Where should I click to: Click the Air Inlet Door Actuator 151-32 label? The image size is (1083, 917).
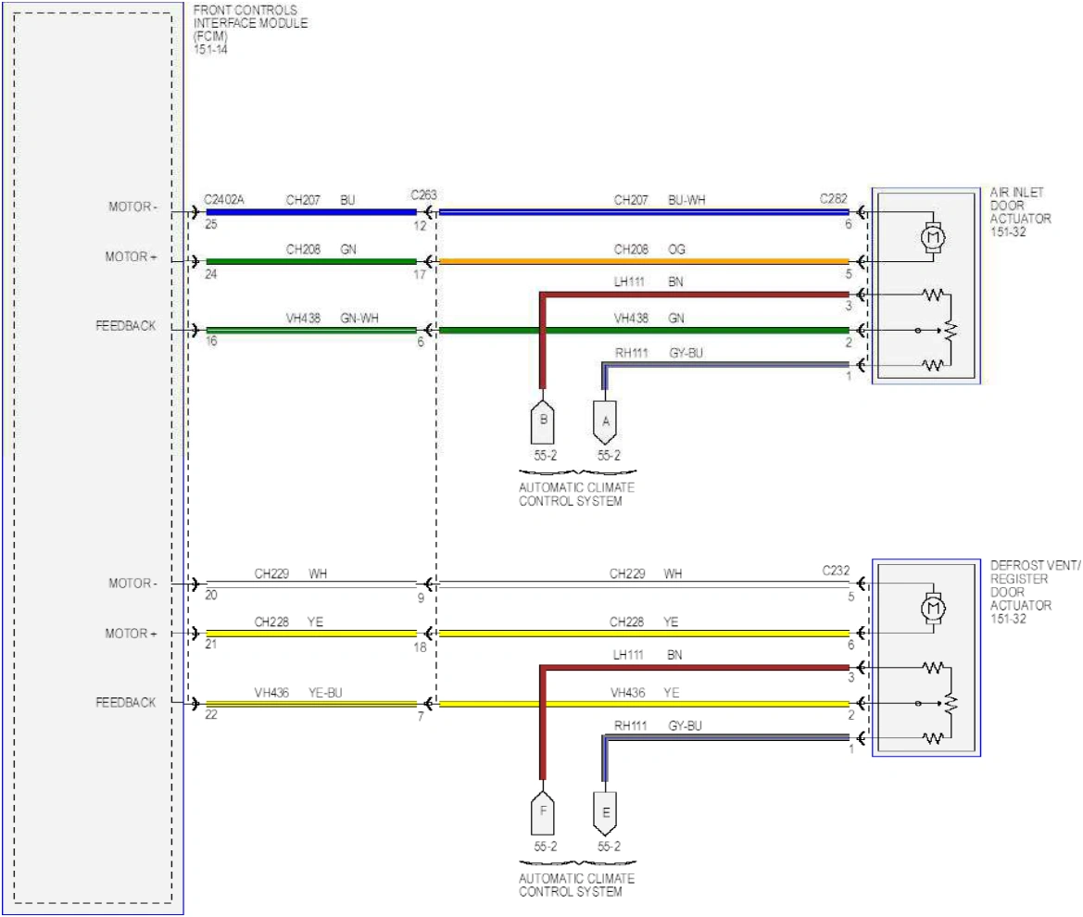pos(1020,212)
